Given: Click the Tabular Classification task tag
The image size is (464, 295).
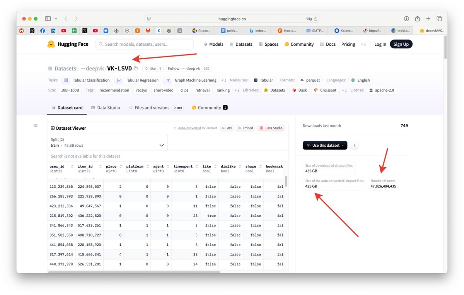Looking at the screenshot, I should (x=87, y=80).
